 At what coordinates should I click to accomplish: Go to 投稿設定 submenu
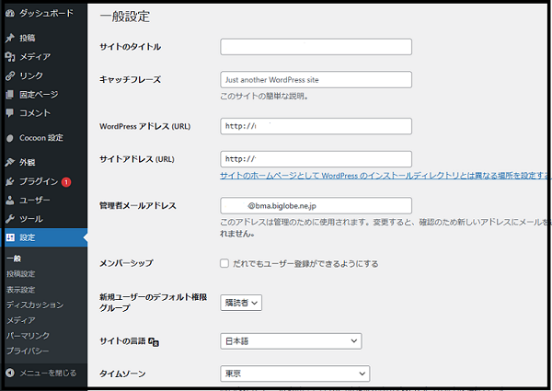pos(21,274)
